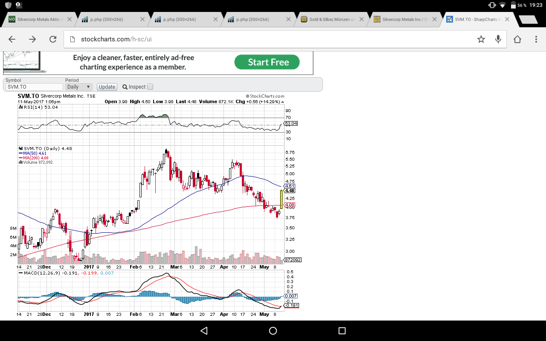Screen dimensions: 546x341
Task: Go back with the browser back arrow
Action: (12, 39)
